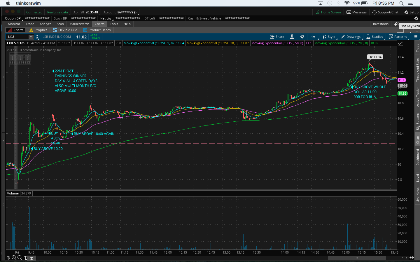This screenshot has height=262, width=420.
Task: Switch to the MarketWatch tab
Action: coord(79,24)
